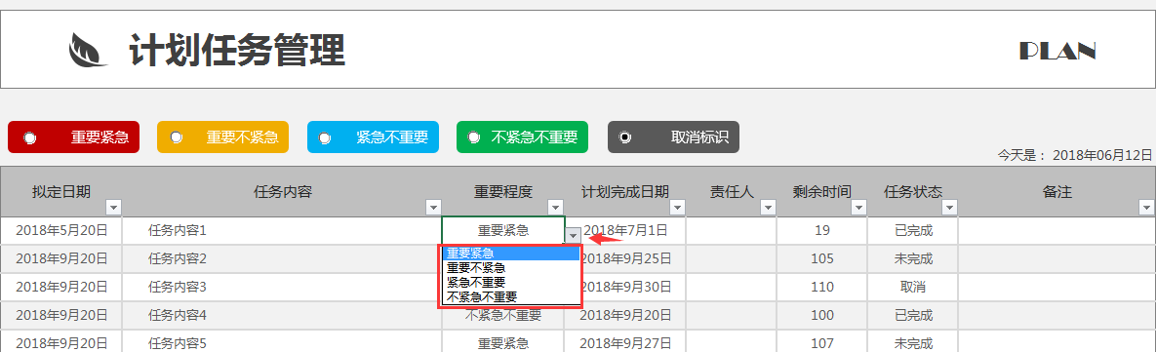Select the 2018年9月25日 planned date cell
Viewport: 1156px width, 352px height.
(625, 258)
